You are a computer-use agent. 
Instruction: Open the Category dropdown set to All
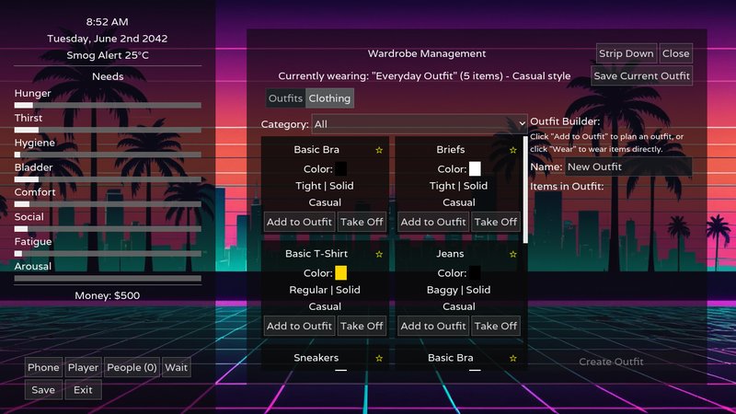pyautogui.click(x=420, y=124)
